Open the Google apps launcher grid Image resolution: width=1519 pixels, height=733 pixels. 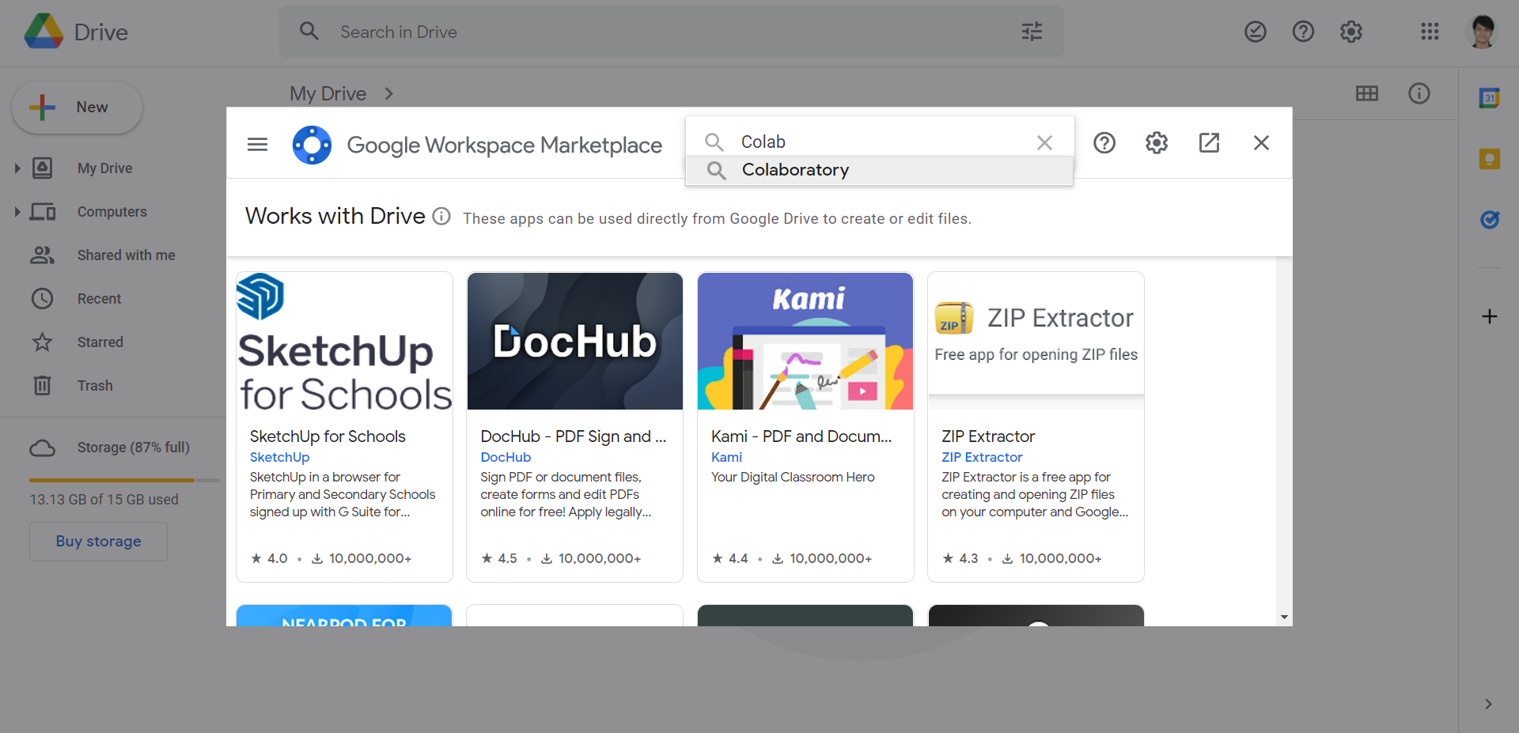tap(1430, 32)
